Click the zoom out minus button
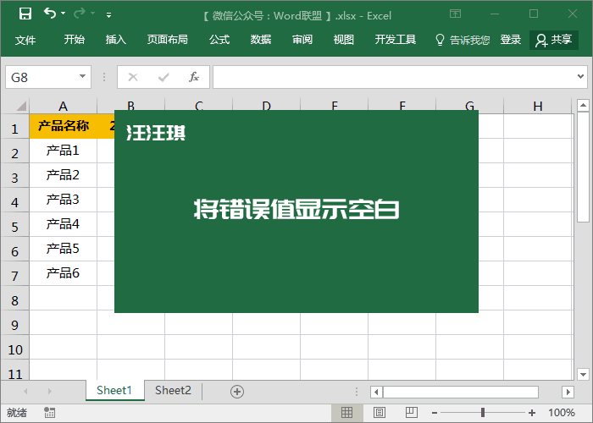Viewport: 593px width, 423px height. click(x=435, y=413)
